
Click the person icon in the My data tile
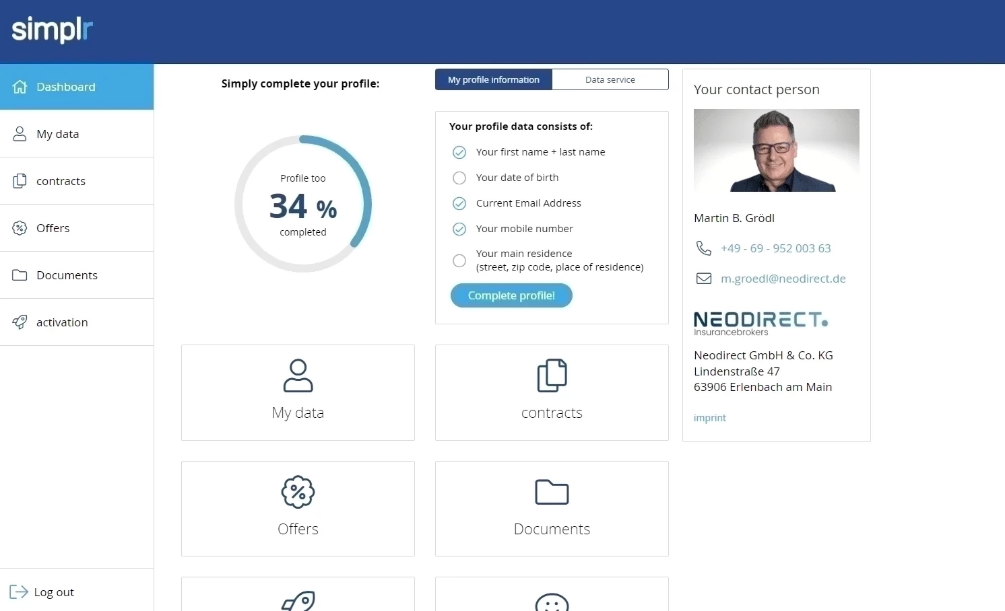298,375
